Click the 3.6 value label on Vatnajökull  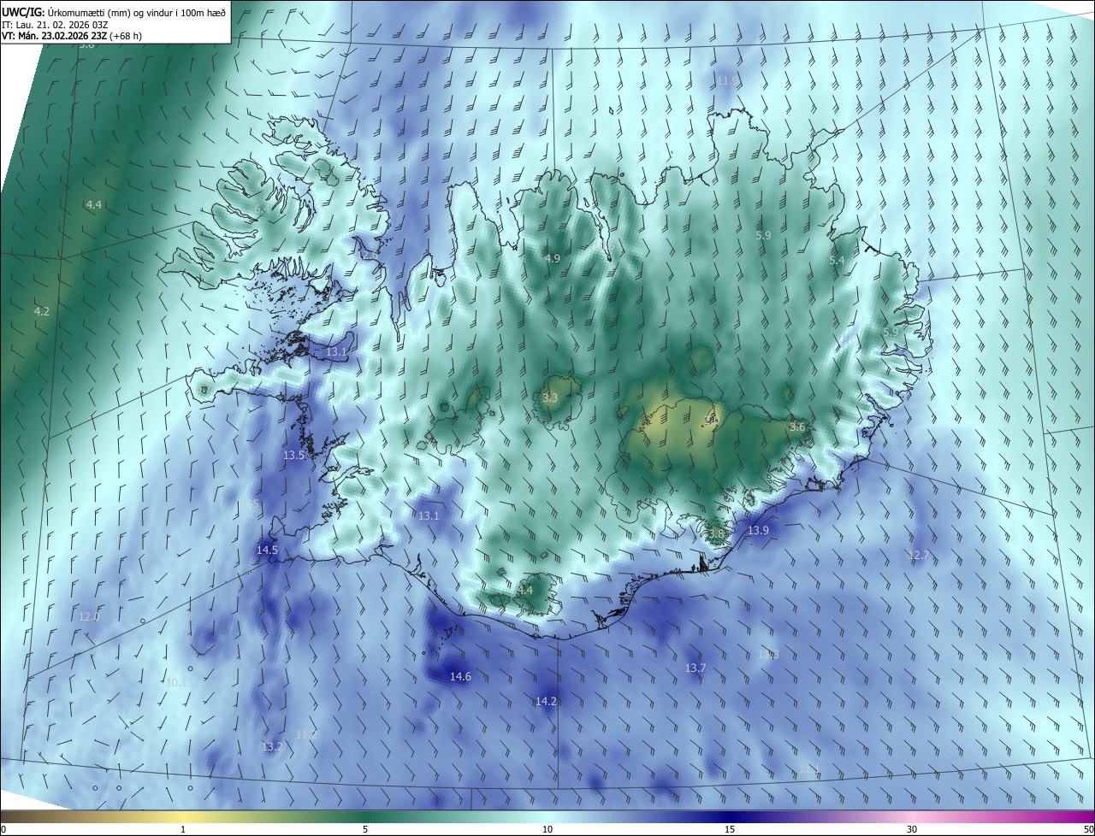pyautogui.click(x=797, y=427)
